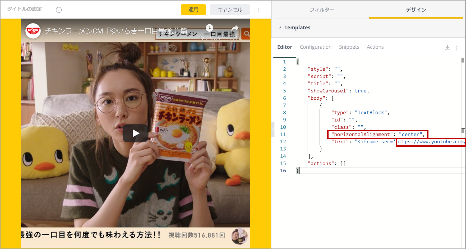Image resolution: width=466 pixels, height=249 pixels.
Task: Click the "class" line in the editor
Action: pyautogui.click(x=349, y=127)
